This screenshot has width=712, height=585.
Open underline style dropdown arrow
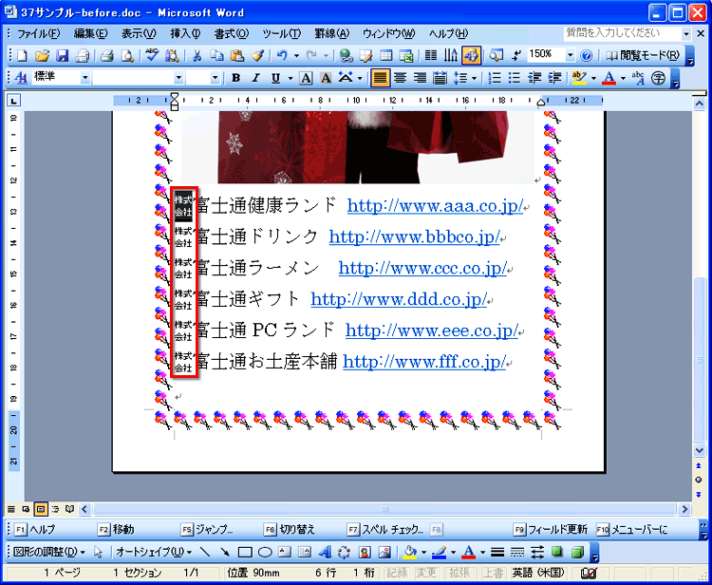point(290,78)
